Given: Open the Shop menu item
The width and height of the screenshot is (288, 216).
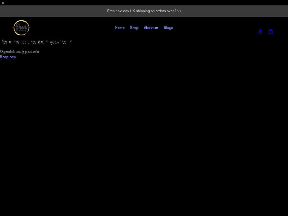Looking at the screenshot, I should point(134,28).
